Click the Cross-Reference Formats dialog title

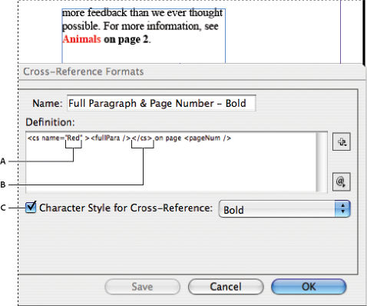[84, 72]
